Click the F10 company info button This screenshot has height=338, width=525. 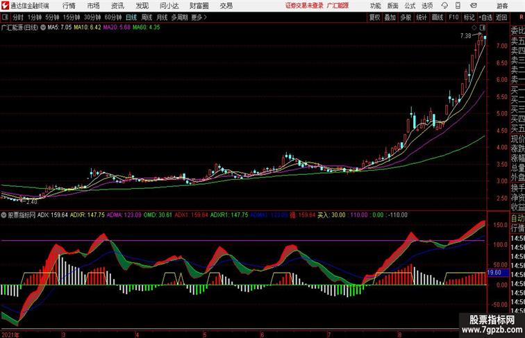tap(453, 17)
